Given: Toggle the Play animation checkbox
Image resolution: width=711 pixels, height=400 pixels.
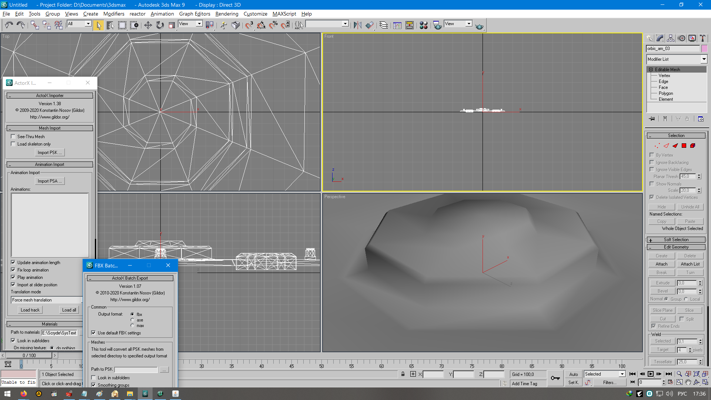Looking at the screenshot, I should [13, 277].
